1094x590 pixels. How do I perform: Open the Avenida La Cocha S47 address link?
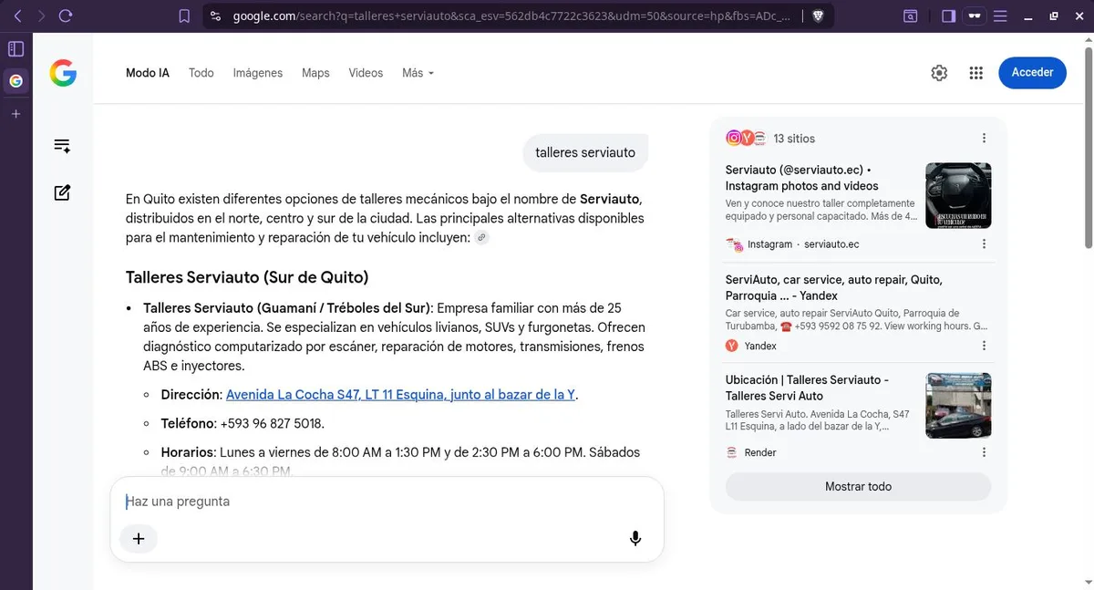pyautogui.click(x=400, y=395)
